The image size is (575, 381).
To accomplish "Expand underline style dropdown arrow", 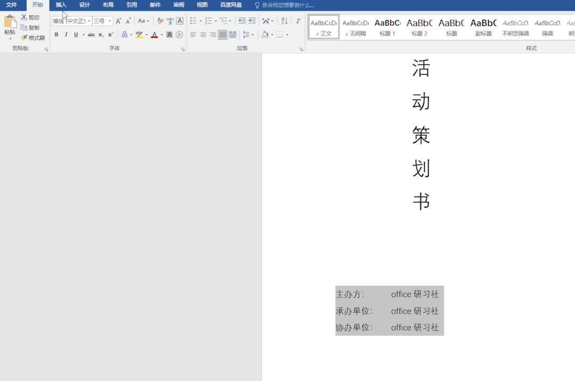I will [x=84, y=35].
